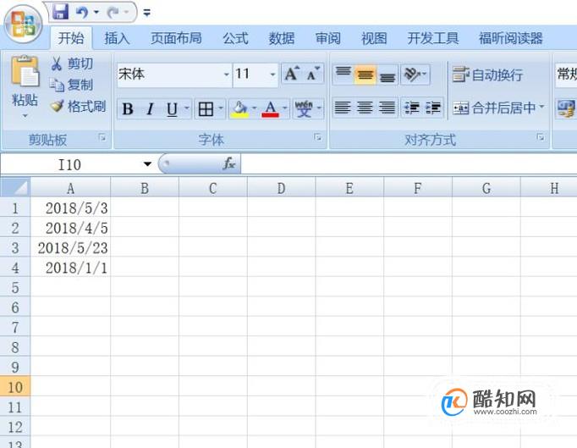Open the 字体 dialog launcher
The height and width of the screenshot is (448, 577).
coord(318,137)
